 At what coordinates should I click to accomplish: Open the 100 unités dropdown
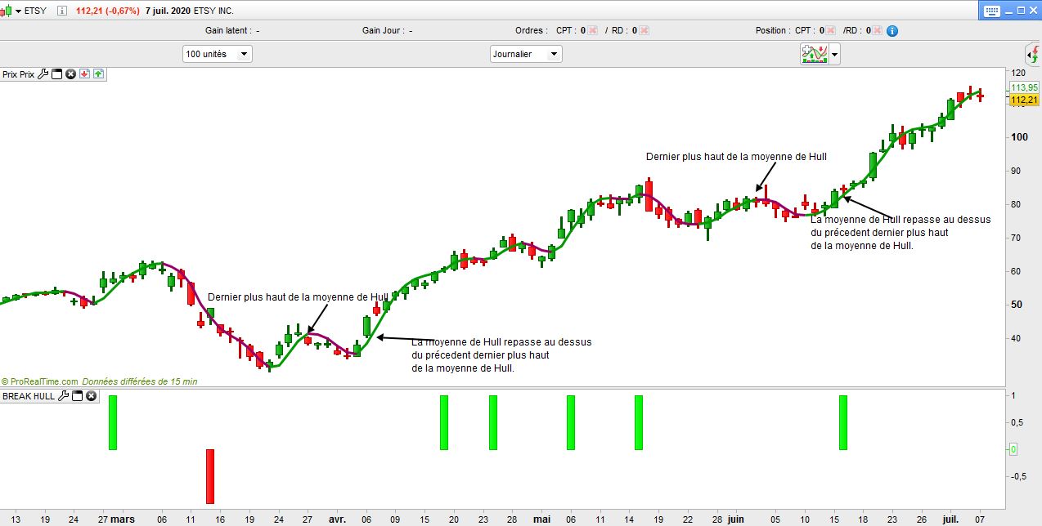coord(218,54)
